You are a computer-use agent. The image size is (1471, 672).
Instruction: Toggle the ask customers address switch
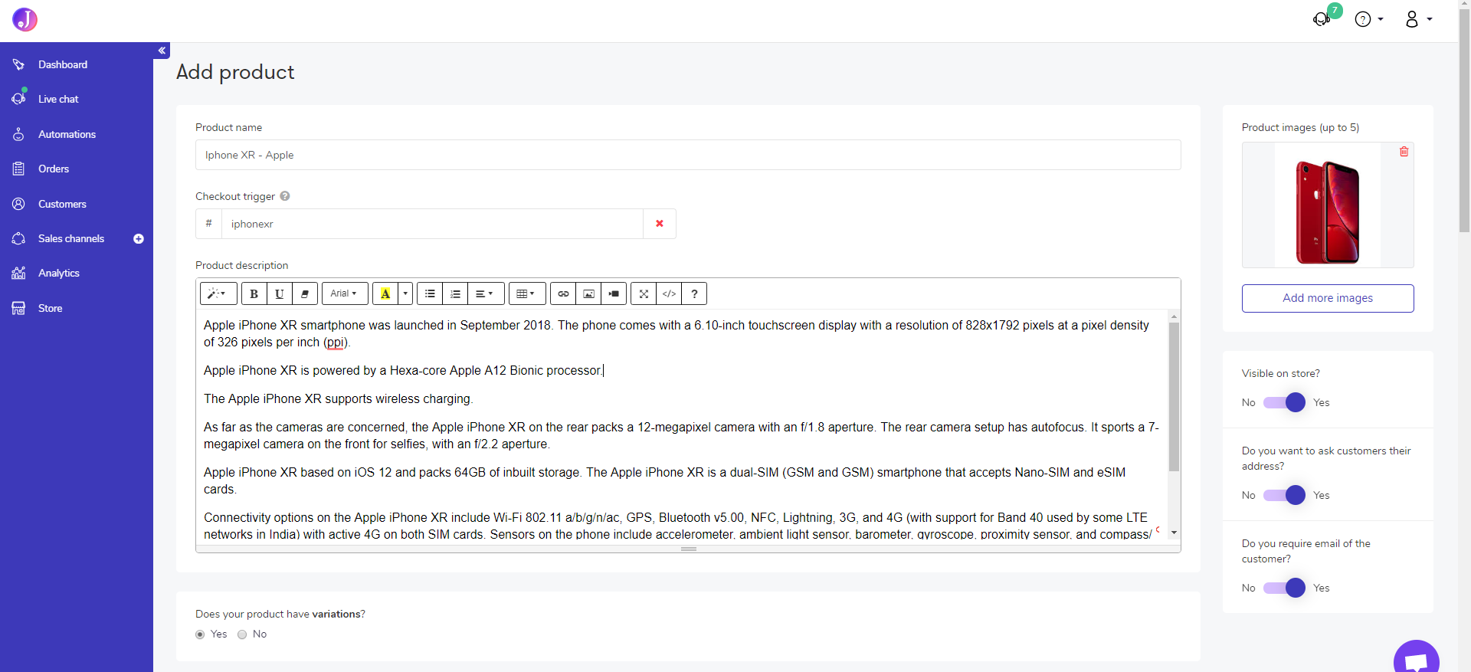[x=1285, y=495]
